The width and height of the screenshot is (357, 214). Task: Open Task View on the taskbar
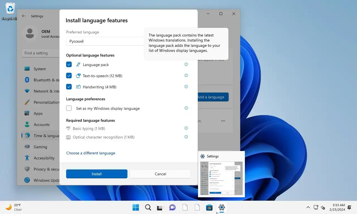(x=160, y=207)
